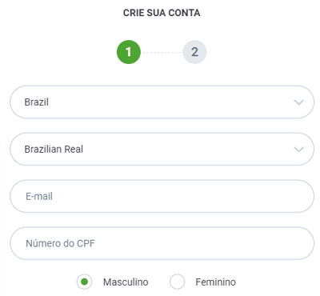Open the currency dropdown showing Brazilian Real

162,150
